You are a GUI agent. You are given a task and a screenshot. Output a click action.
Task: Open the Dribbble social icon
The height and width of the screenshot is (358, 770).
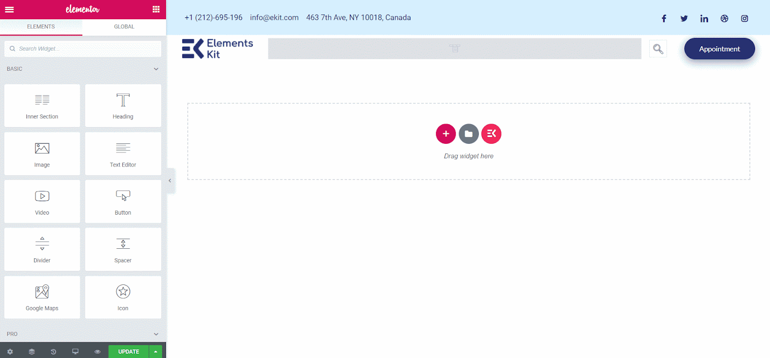pos(724,18)
